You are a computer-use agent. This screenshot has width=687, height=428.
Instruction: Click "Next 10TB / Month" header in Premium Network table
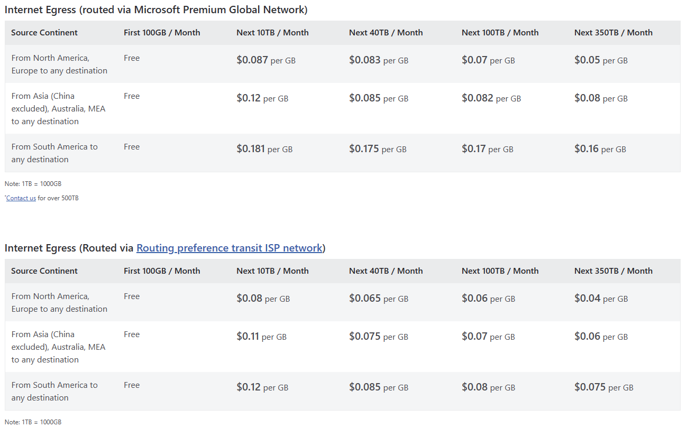click(272, 33)
